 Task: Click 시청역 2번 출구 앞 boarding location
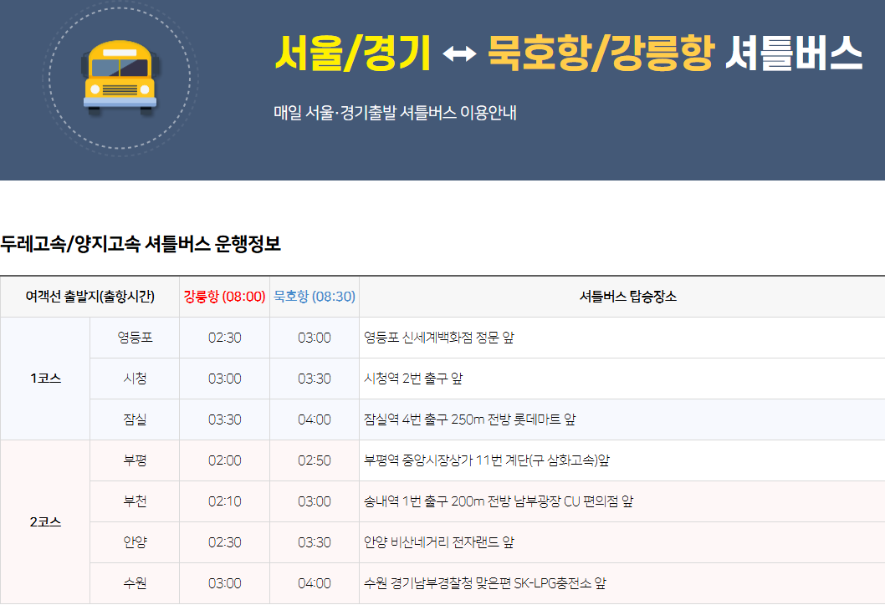coord(413,379)
